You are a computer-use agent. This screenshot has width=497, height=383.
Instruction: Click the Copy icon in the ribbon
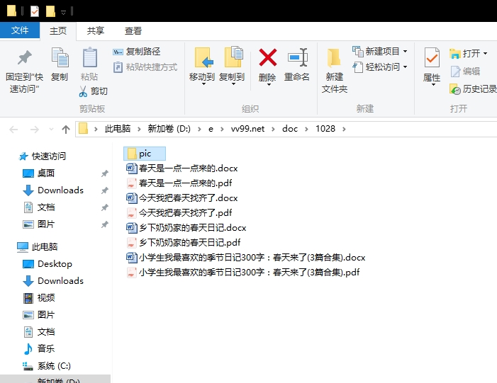coord(60,57)
